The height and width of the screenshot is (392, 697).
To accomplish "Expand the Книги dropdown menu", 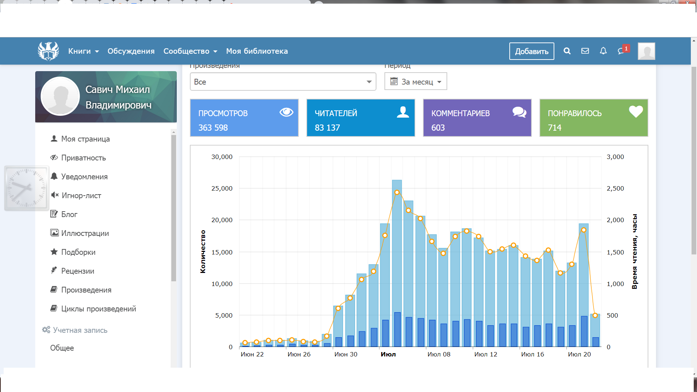I will tap(83, 51).
